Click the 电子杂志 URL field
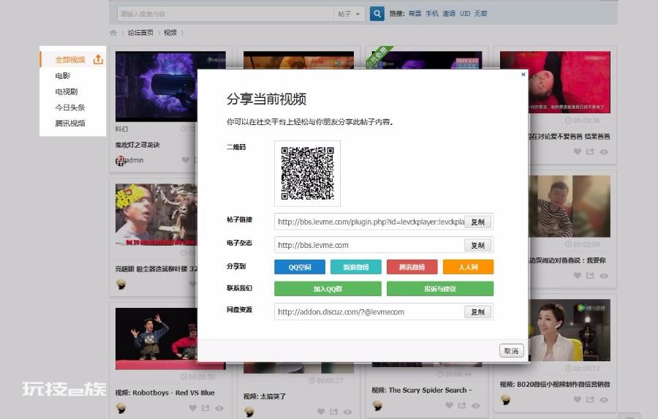Screen dimensions: 658x419 [369, 245]
